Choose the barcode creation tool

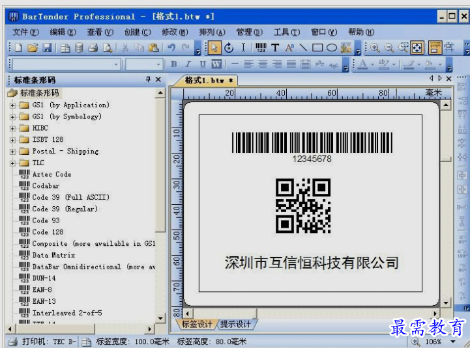tap(261, 47)
